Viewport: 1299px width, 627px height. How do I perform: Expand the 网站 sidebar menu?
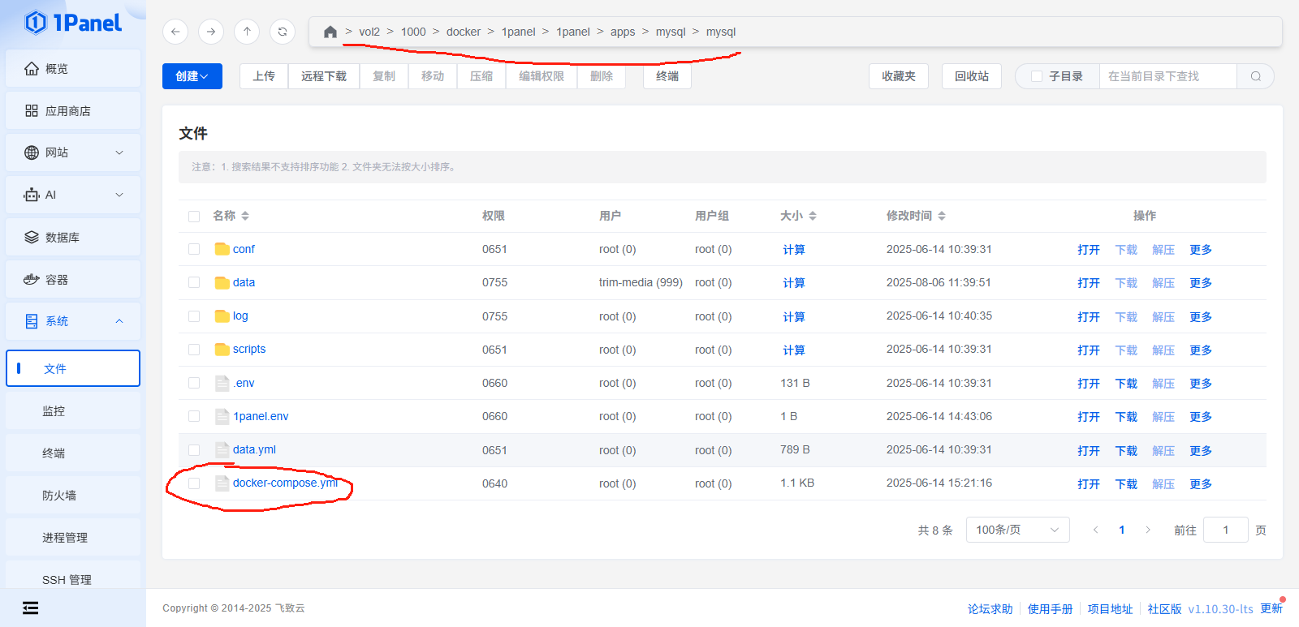coord(73,152)
